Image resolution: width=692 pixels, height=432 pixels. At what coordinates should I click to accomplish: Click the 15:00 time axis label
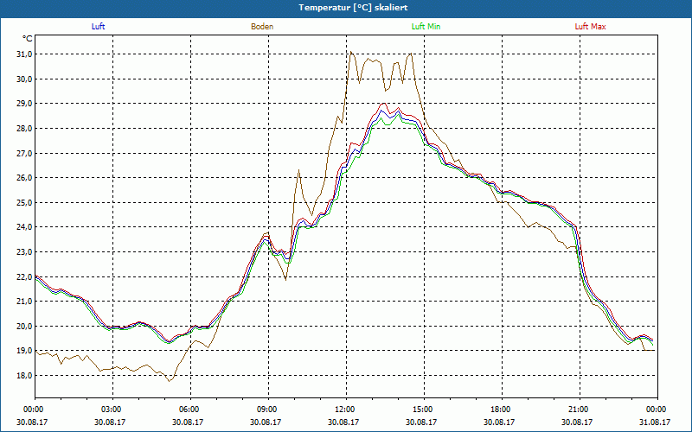tap(421, 410)
